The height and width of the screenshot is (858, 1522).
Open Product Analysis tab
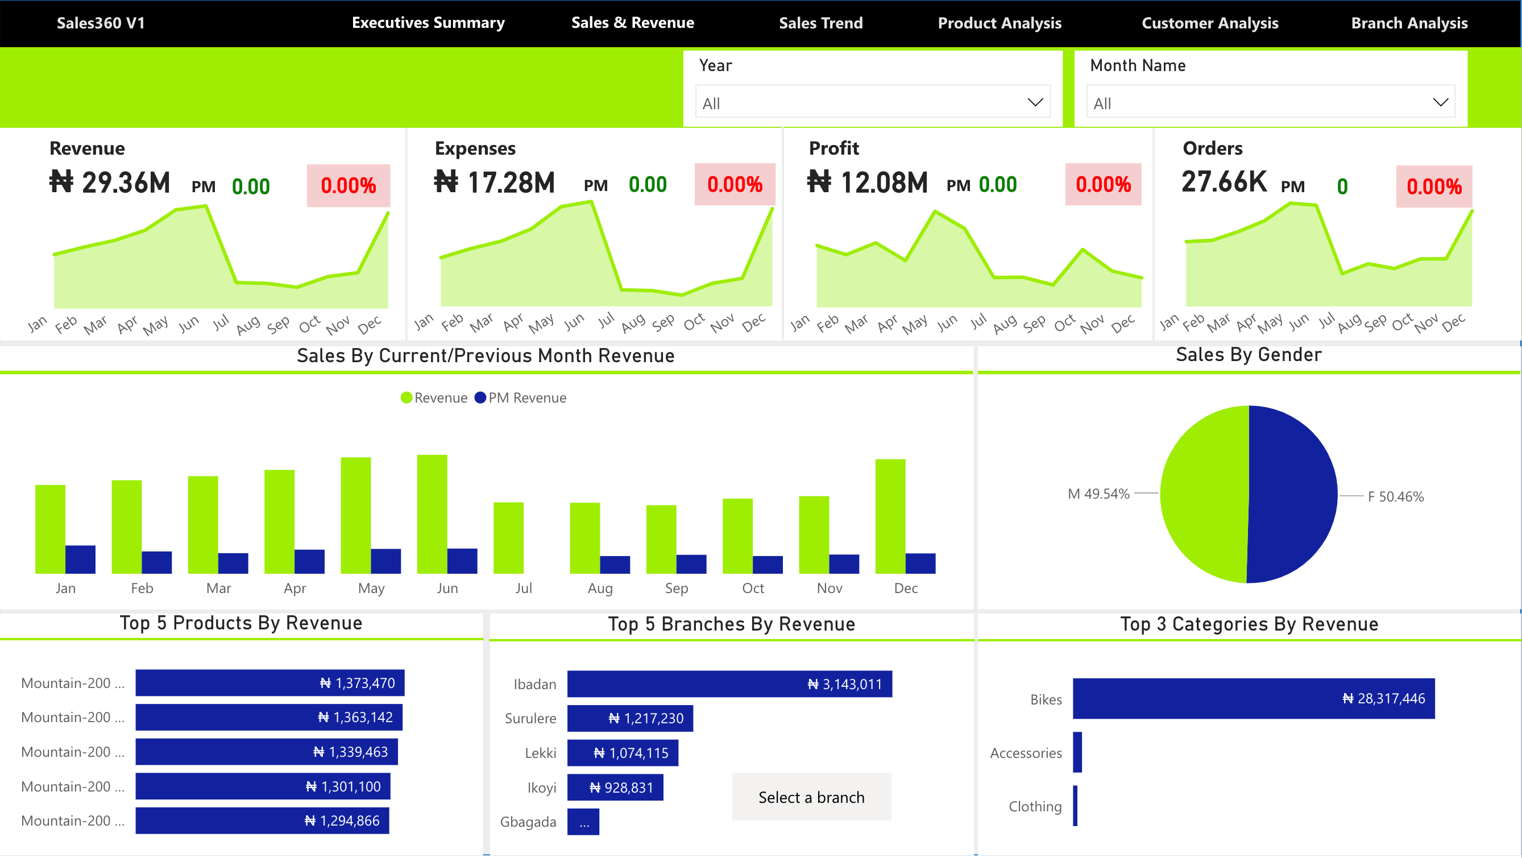tap(999, 23)
